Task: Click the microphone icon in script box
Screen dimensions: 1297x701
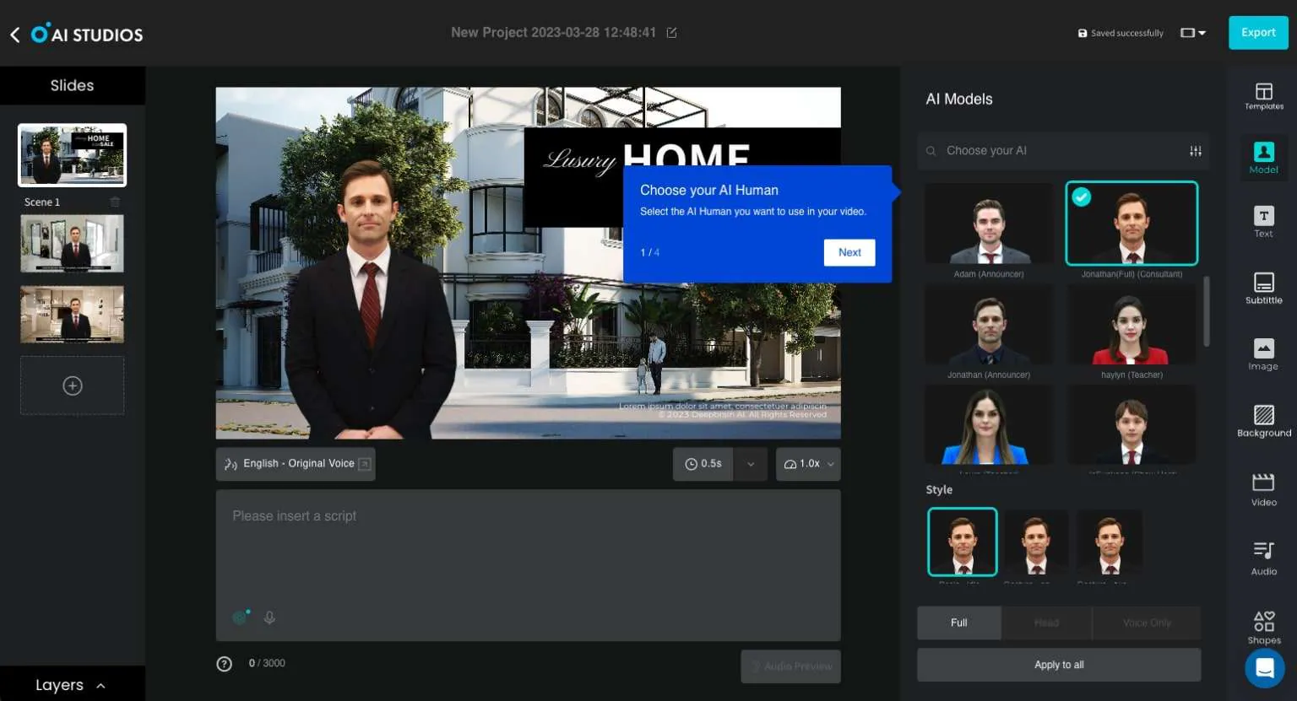Action: pyautogui.click(x=269, y=617)
